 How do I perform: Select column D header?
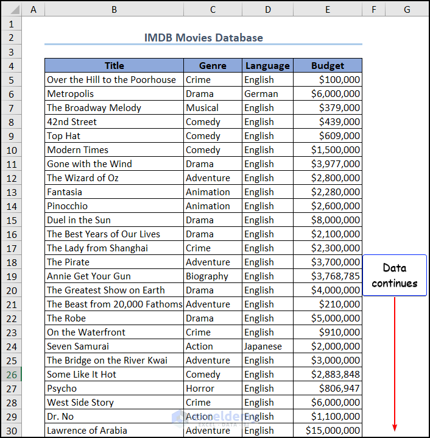pyautogui.click(x=268, y=10)
